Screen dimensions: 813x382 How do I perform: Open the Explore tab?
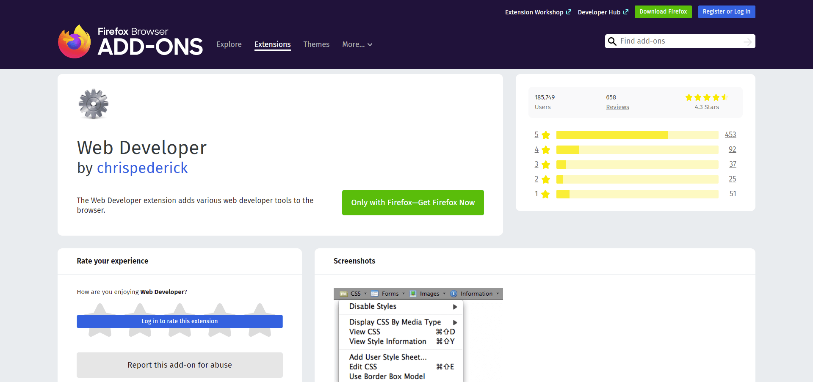click(229, 44)
